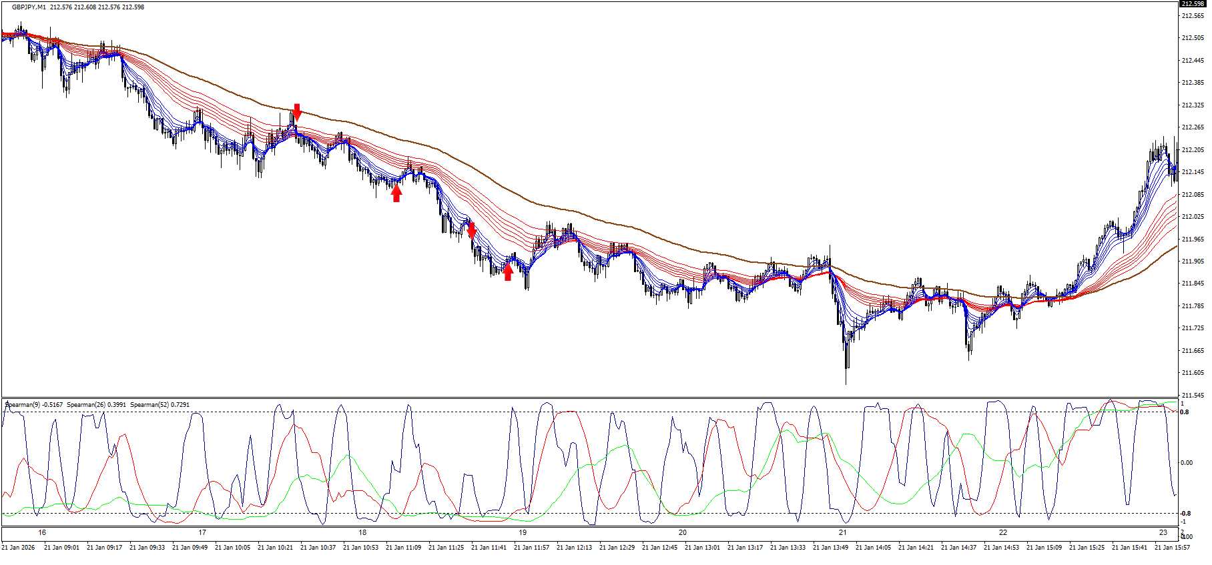
Task: Select the rightmost red down arrow signal
Action: coord(472,231)
